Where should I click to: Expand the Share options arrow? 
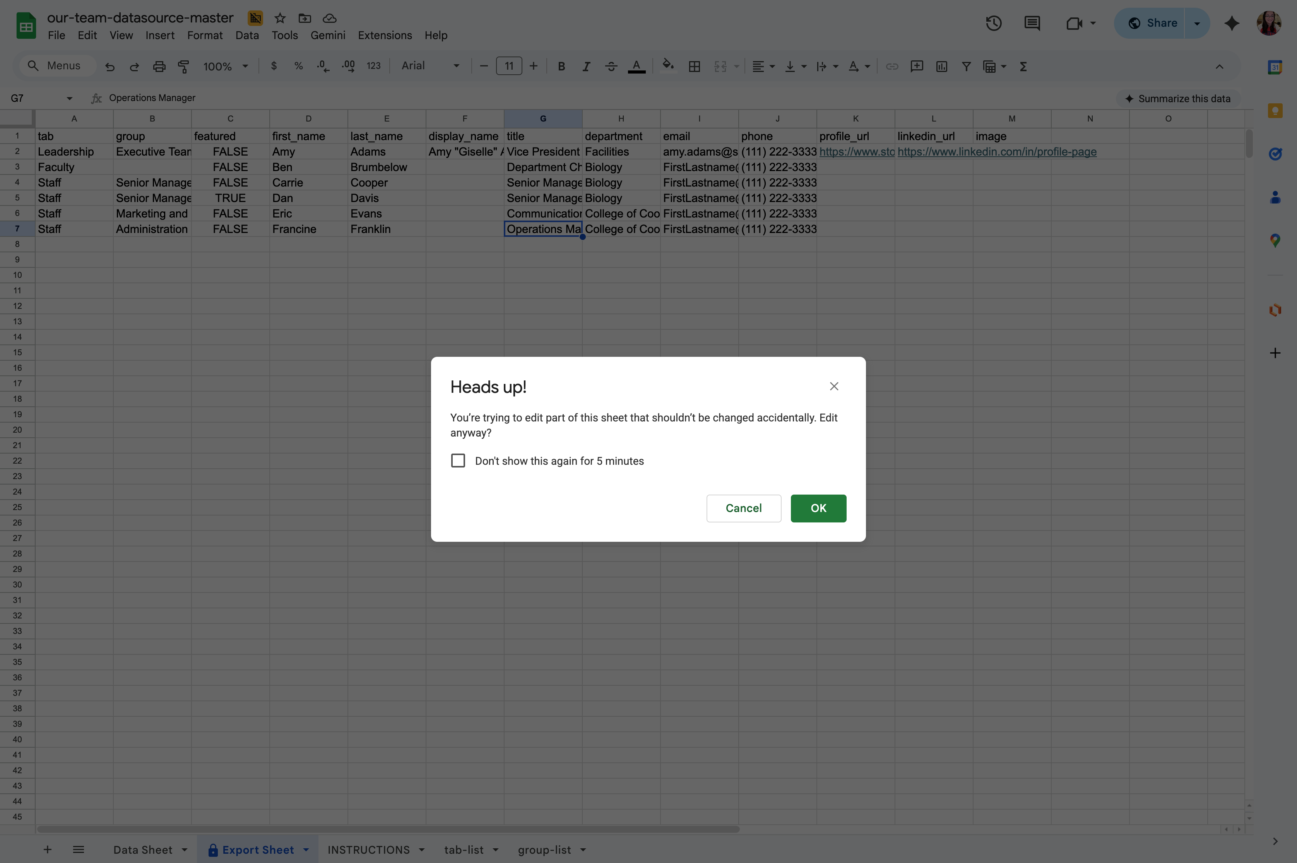point(1197,23)
